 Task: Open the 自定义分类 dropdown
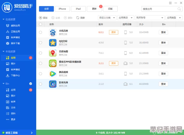(x=107, y=18)
